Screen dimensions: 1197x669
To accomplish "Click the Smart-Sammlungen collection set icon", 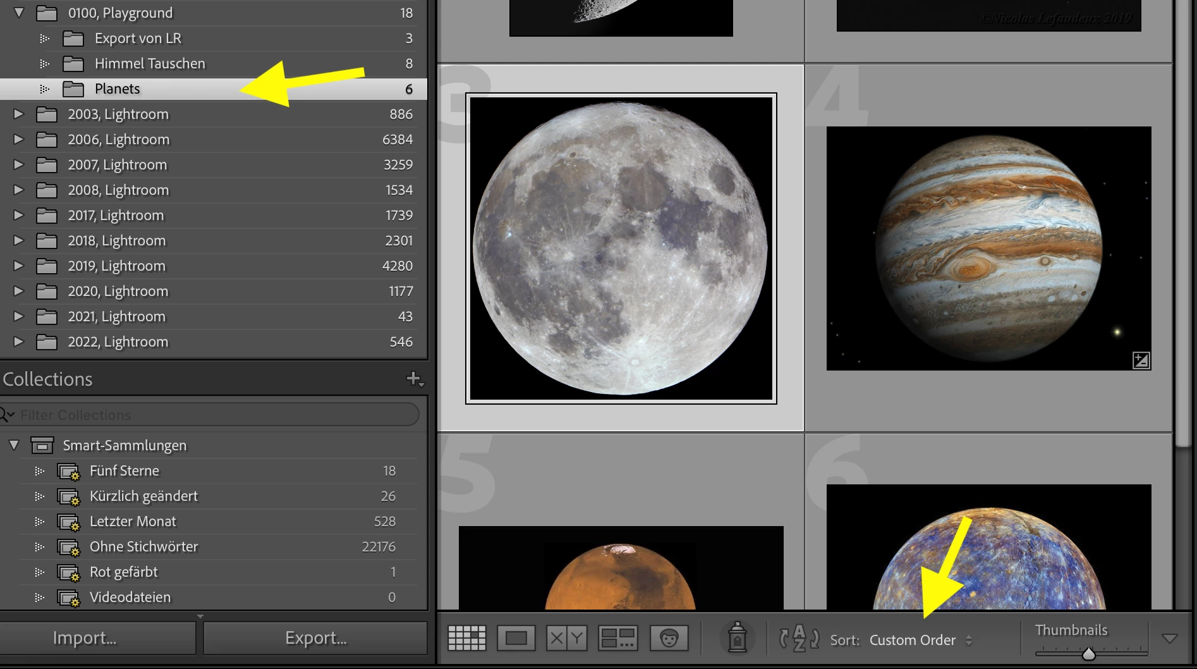I will pyautogui.click(x=42, y=445).
